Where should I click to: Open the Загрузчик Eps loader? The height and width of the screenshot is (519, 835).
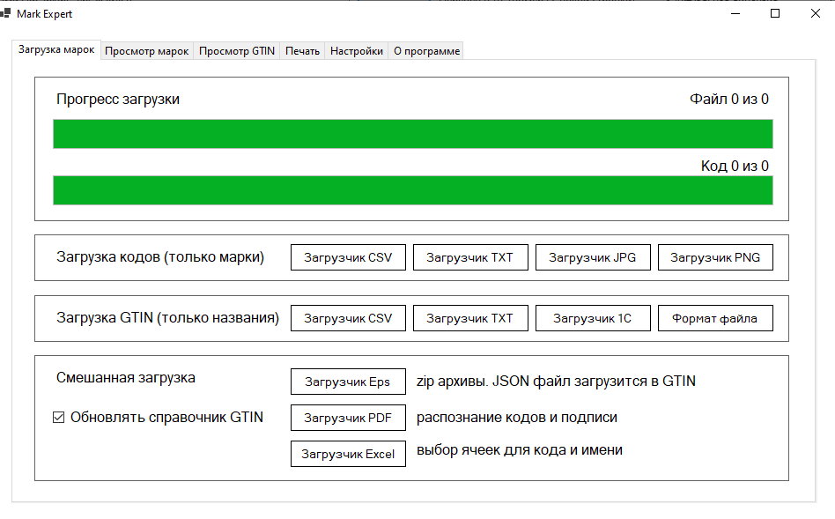tap(348, 382)
